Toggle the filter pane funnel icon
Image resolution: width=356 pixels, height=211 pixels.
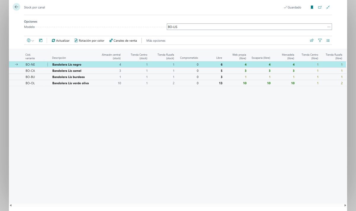[320, 40]
